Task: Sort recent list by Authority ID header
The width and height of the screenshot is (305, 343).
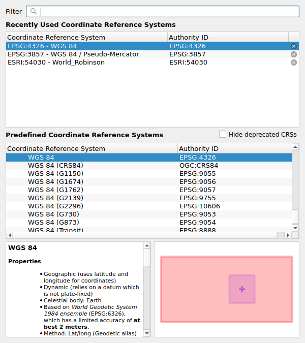Action: click(228, 37)
